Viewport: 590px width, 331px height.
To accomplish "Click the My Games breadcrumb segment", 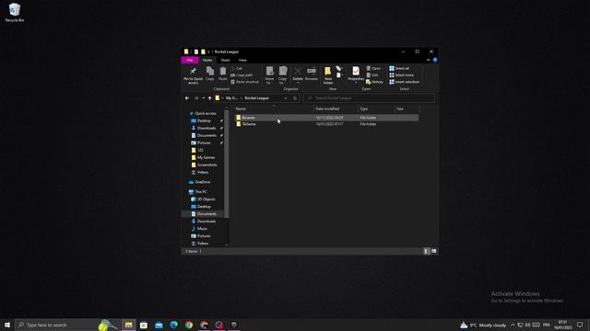I will [231, 98].
